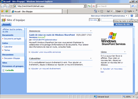Screen dimensions: 138x99
Task: Select the Accueil - Site d'équipe browser tab
Action: tap(36, 12)
